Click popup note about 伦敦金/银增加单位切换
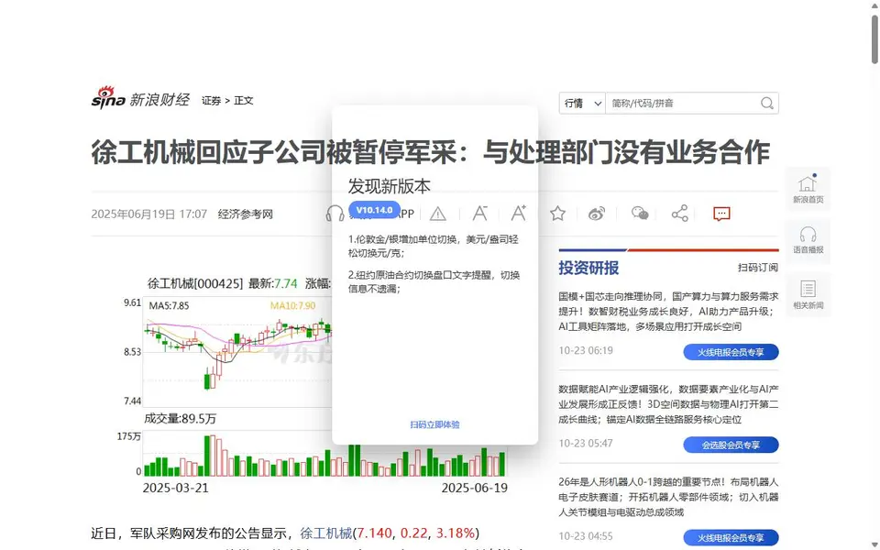880x550 pixels. [x=434, y=247]
